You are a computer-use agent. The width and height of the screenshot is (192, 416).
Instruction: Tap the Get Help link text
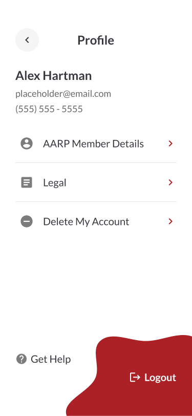click(51, 359)
